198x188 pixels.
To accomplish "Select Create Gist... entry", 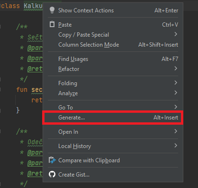I will (113, 175).
